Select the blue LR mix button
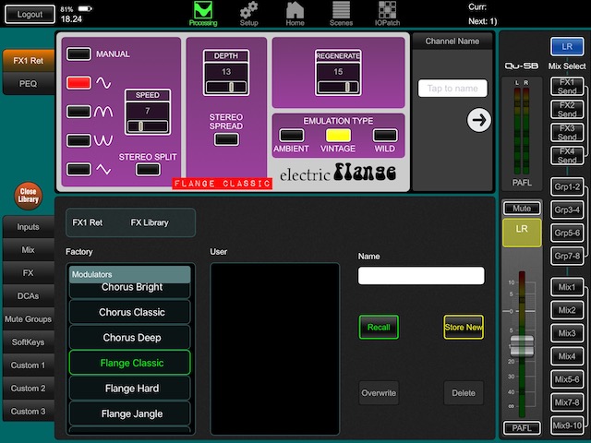This screenshot has height=443, width=591. pos(567,47)
